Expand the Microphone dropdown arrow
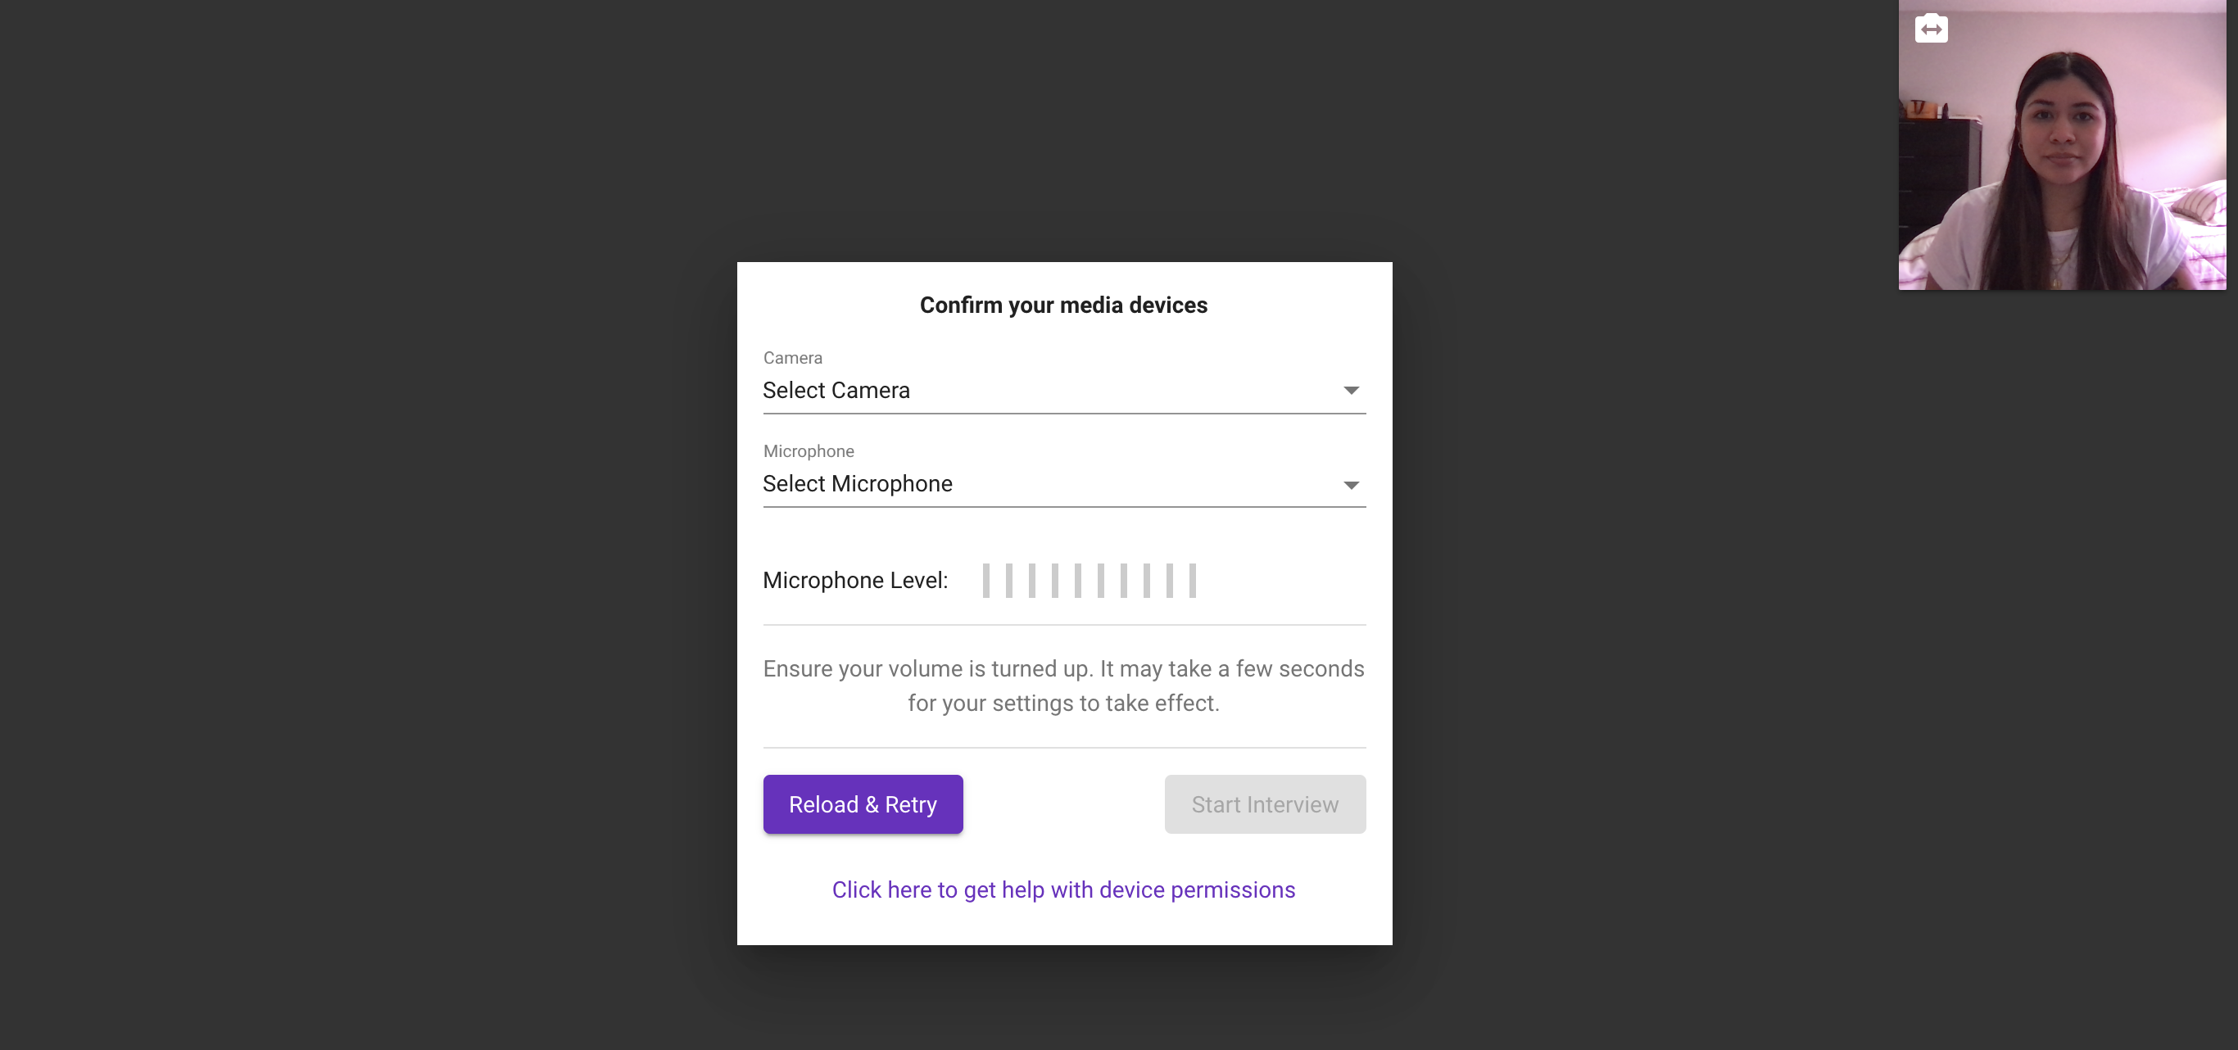Viewport: 2238px width, 1050px height. click(x=1350, y=485)
